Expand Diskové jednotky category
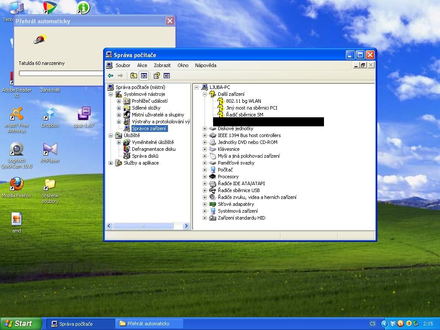The image size is (440, 330). point(205,128)
